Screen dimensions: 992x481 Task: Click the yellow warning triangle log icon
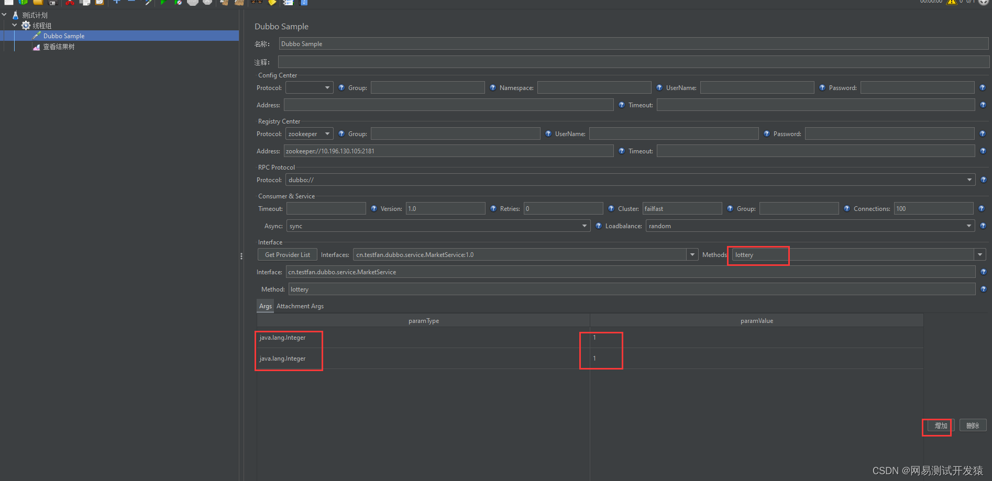(x=952, y=2)
